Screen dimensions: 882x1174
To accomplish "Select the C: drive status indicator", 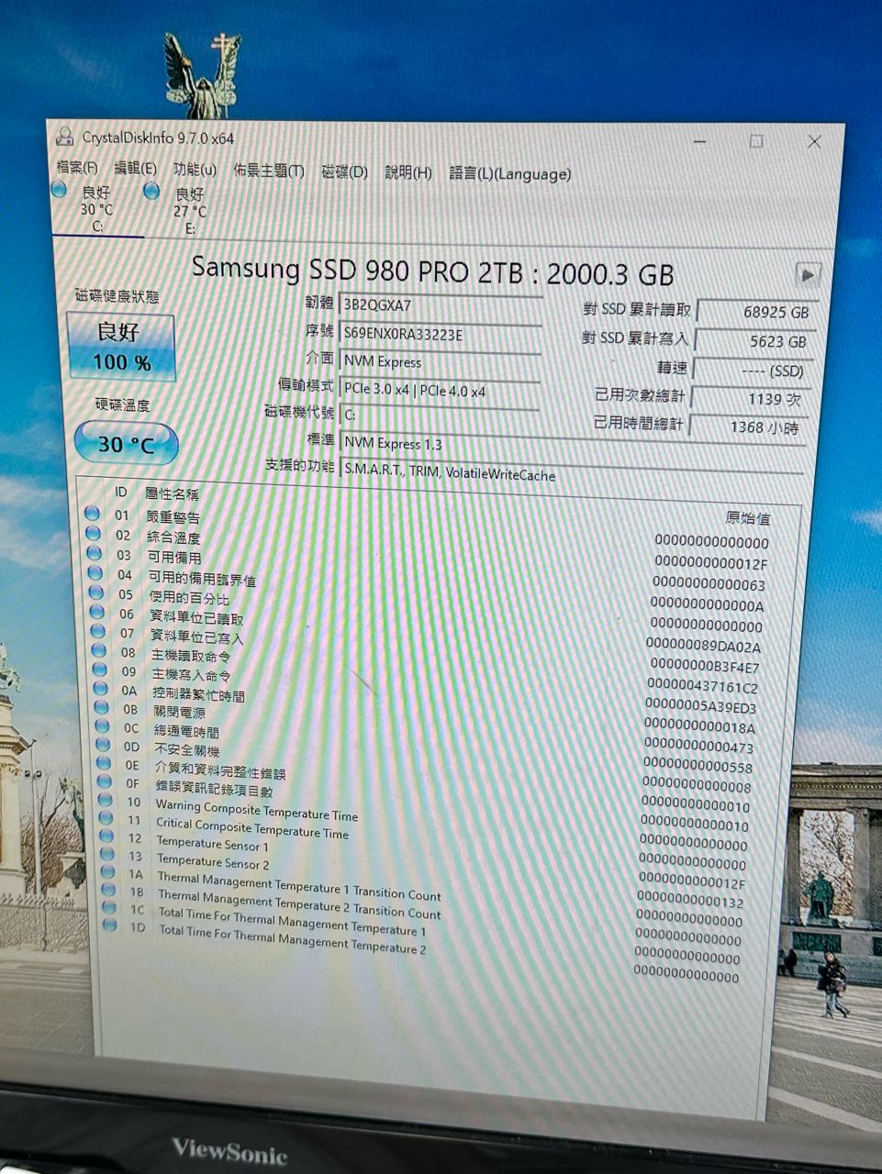I will point(61,191).
